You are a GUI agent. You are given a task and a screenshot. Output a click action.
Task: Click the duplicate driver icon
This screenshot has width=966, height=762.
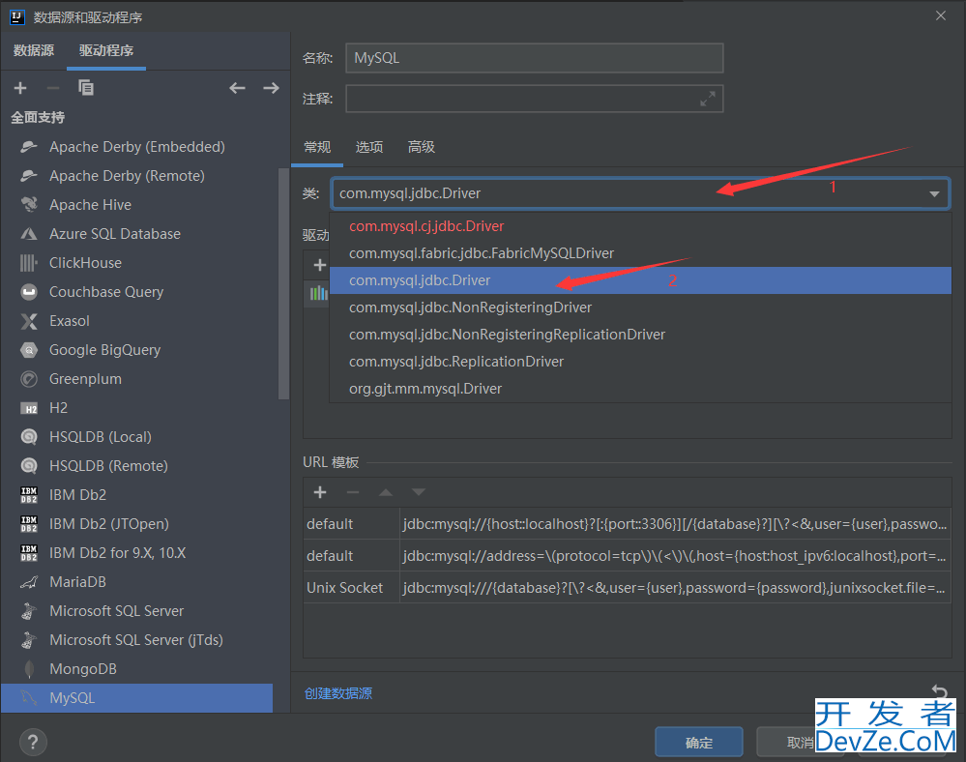point(86,88)
